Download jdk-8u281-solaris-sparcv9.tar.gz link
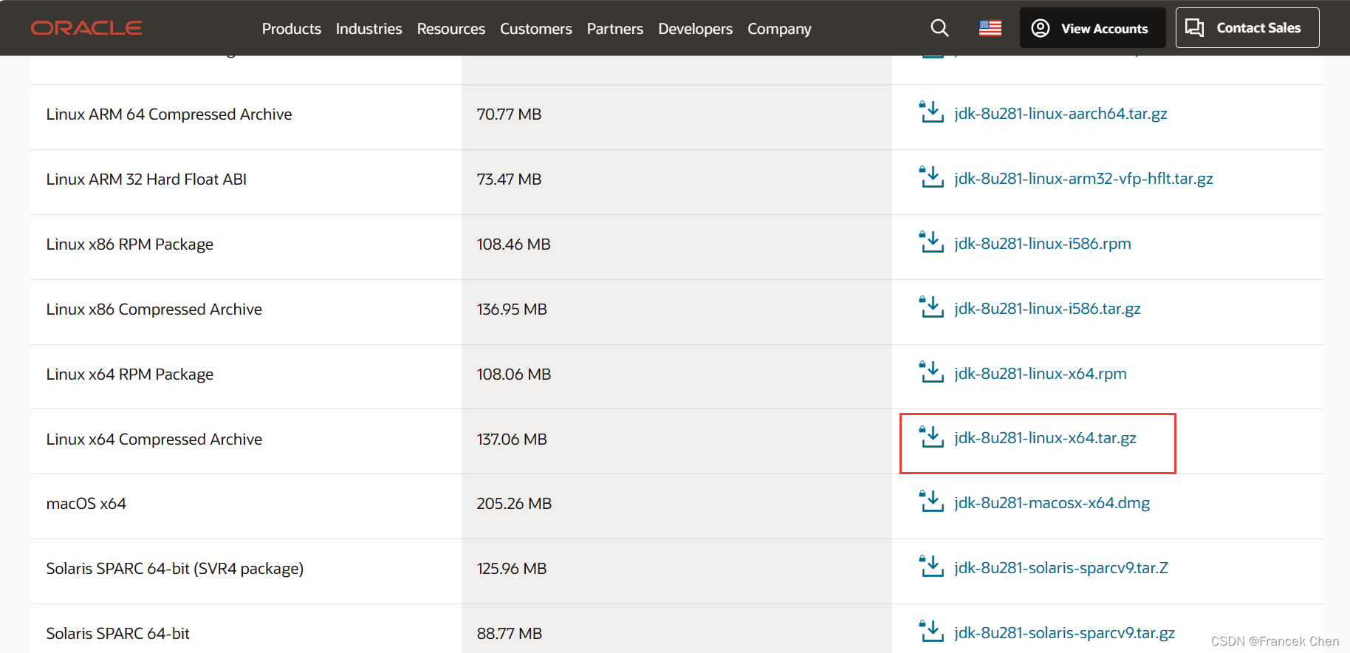The height and width of the screenshot is (653, 1350). pyautogui.click(x=1064, y=633)
